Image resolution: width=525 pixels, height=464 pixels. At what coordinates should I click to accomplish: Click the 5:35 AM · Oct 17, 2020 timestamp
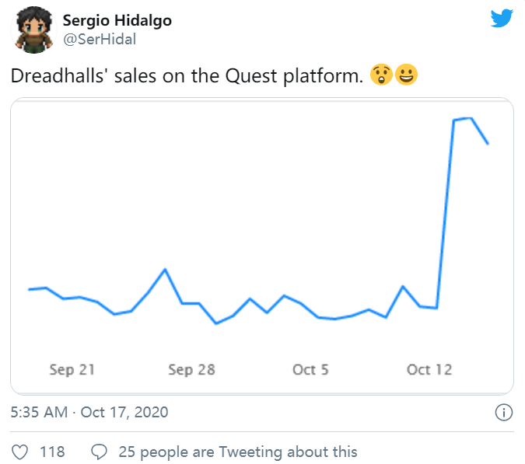[89, 412]
